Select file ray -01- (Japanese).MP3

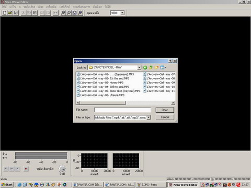(x=105, y=74)
